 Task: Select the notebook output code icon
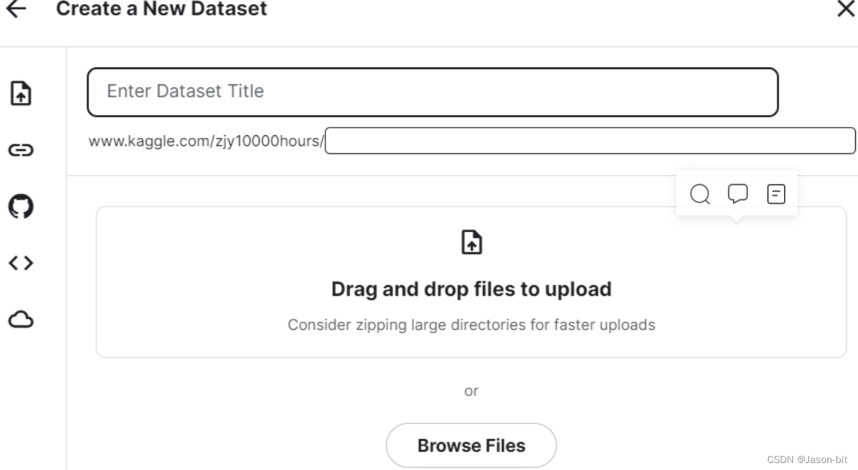point(20,263)
